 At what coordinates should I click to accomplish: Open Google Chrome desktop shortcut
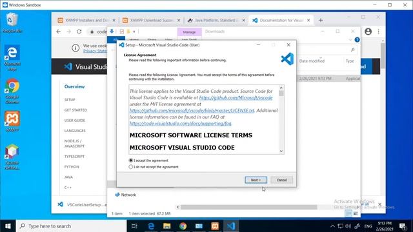pyautogui.click(x=12, y=91)
